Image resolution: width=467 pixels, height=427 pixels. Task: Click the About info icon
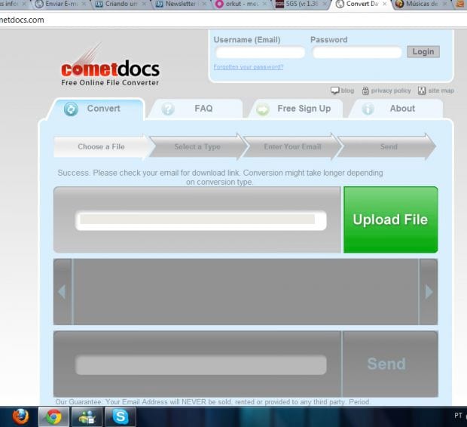click(x=368, y=109)
